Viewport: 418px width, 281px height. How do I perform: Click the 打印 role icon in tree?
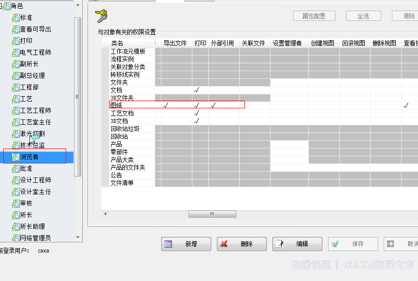[x=16, y=41]
